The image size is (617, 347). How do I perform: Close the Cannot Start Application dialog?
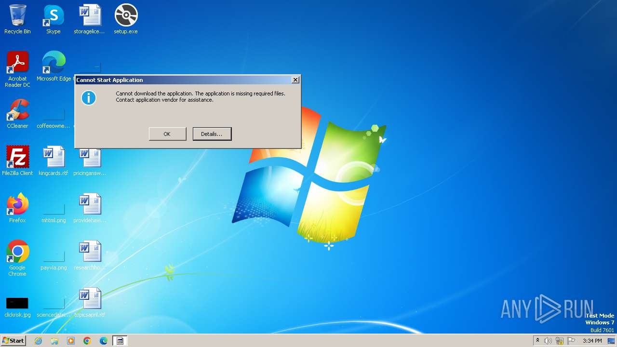[295, 80]
